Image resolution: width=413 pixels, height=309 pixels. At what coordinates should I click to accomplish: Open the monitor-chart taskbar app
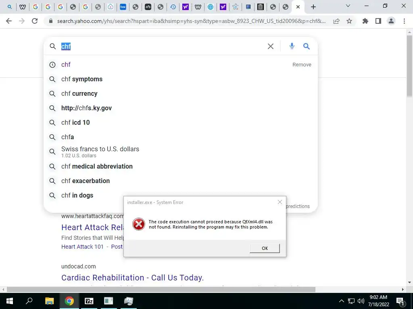click(129, 301)
